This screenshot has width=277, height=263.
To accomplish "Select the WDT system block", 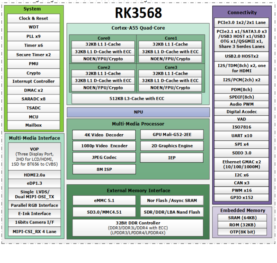I will click(34, 27).
